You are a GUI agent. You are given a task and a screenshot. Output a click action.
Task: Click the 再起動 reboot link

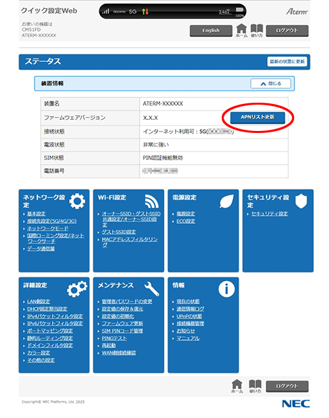[109, 346]
